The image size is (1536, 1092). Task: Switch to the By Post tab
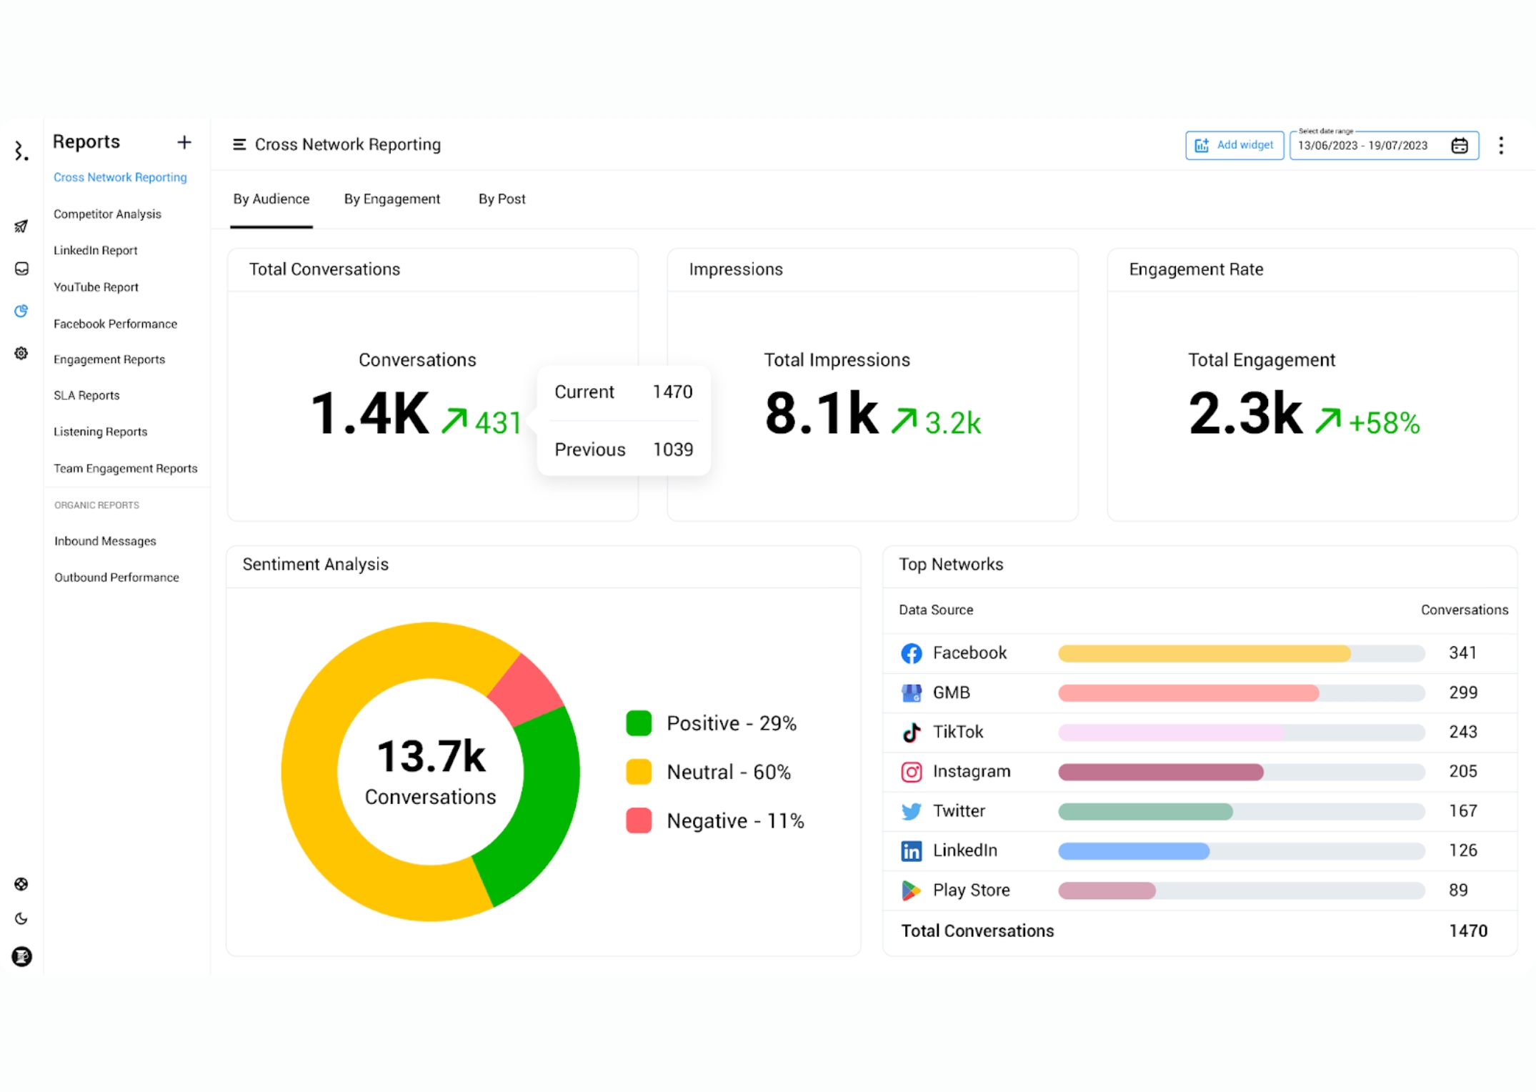pyautogui.click(x=502, y=199)
